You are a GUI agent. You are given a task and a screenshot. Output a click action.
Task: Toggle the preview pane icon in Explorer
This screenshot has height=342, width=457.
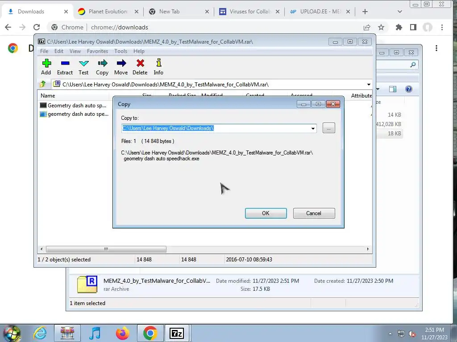coord(393,89)
